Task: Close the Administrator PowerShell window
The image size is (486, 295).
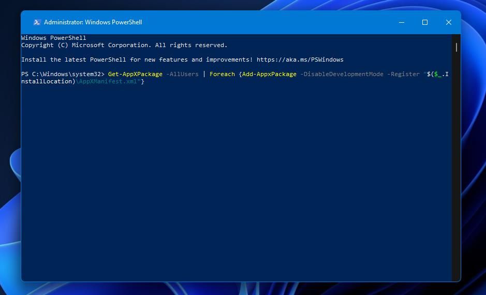Action: pos(449,22)
